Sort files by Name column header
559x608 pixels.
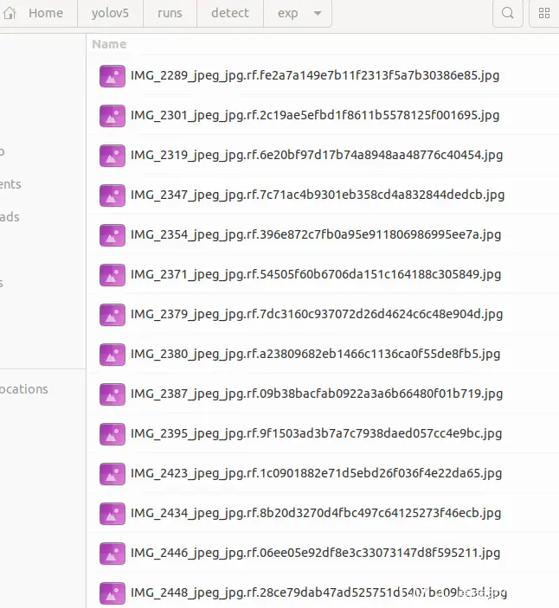pos(109,44)
